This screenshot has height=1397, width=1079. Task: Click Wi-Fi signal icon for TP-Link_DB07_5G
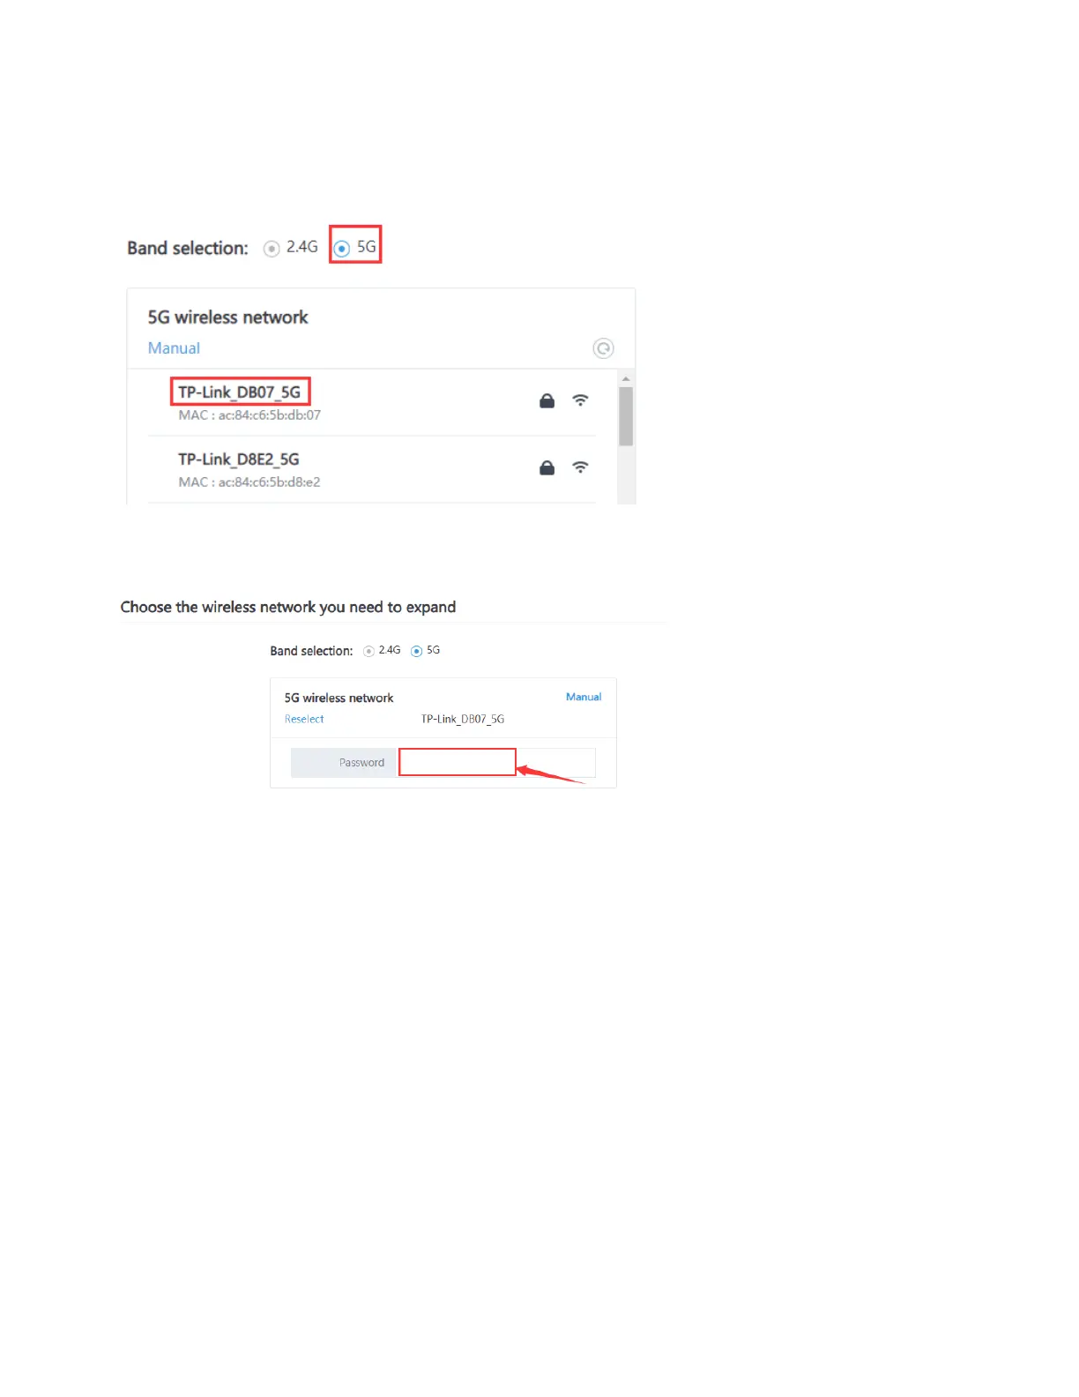[x=580, y=400]
